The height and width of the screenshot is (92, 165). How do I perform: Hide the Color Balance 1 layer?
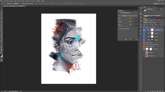click(144, 30)
